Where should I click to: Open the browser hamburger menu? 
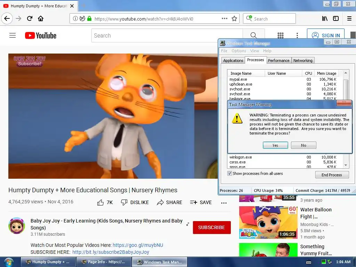[349, 19]
